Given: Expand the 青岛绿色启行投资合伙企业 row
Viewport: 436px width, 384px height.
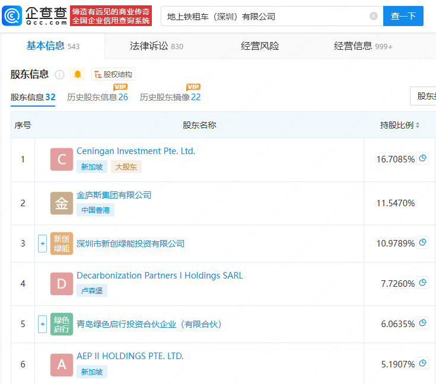Looking at the screenshot, I should 42,324.
